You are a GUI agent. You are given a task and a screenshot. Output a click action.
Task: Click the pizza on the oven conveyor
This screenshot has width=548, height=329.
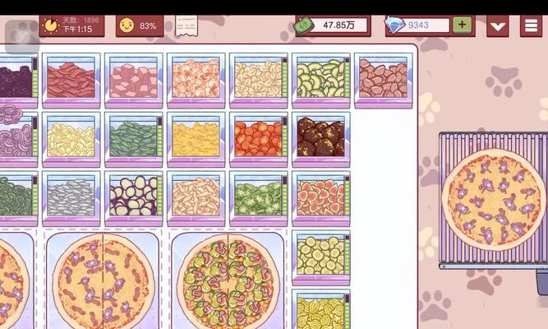pyautogui.click(x=494, y=202)
